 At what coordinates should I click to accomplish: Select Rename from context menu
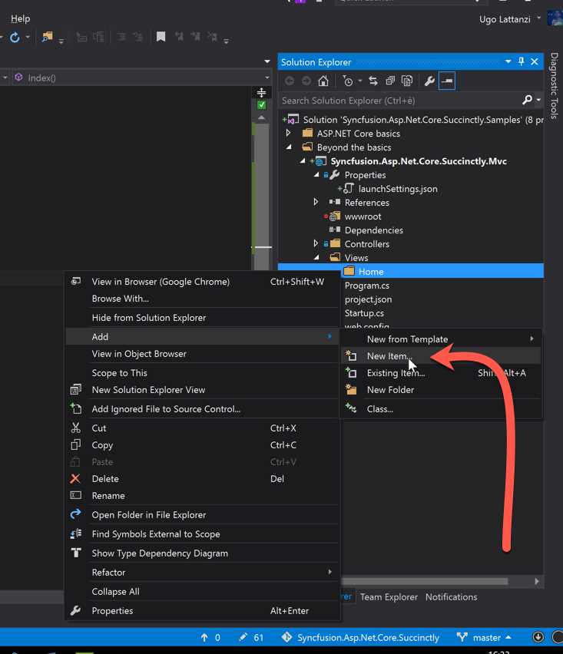203,496
